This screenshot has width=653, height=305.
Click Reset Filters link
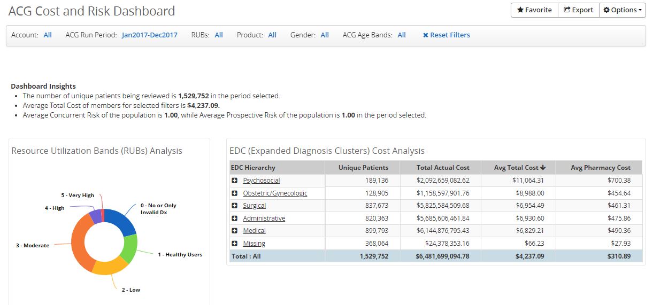pos(447,35)
